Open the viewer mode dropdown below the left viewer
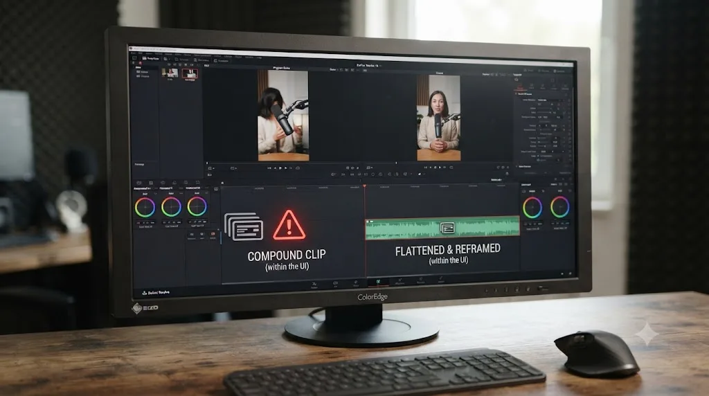Image resolution: width=709 pixels, height=396 pixels. pos(211,168)
